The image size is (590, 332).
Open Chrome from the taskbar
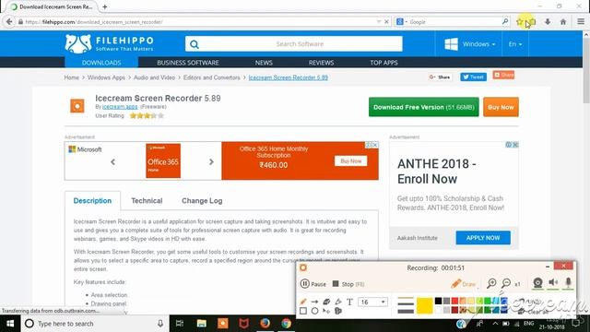(x=287, y=324)
